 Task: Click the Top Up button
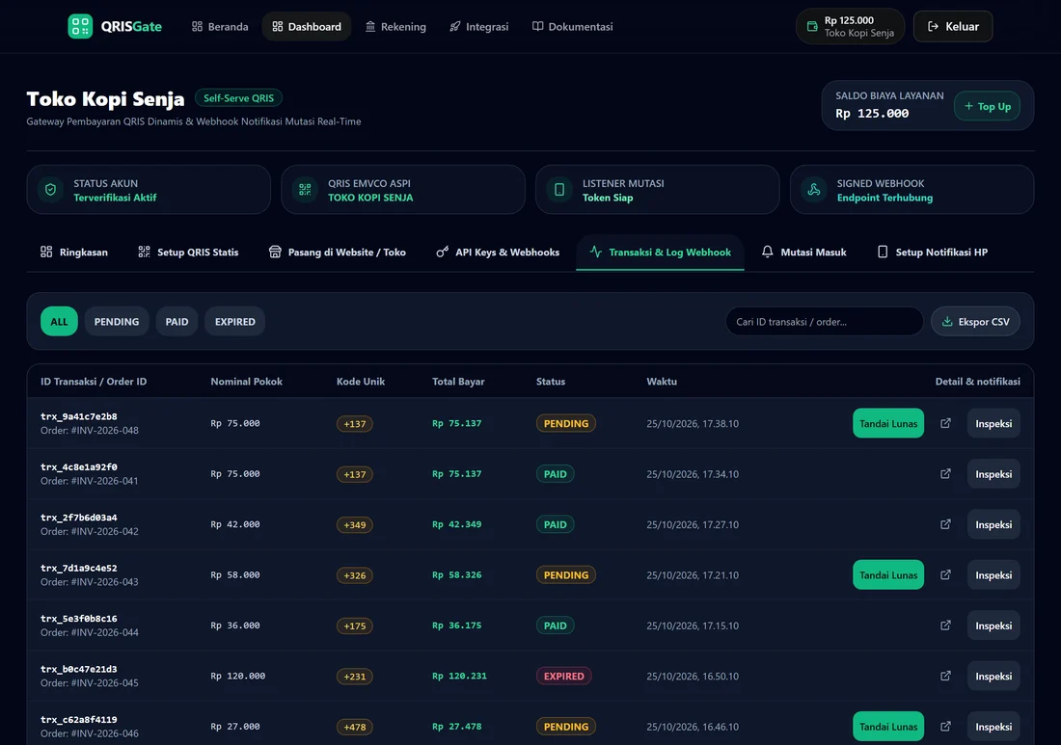click(x=988, y=106)
